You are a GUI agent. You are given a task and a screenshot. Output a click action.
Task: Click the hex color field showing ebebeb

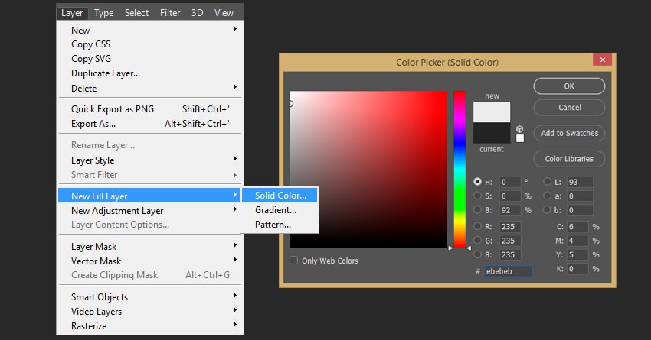(x=509, y=270)
